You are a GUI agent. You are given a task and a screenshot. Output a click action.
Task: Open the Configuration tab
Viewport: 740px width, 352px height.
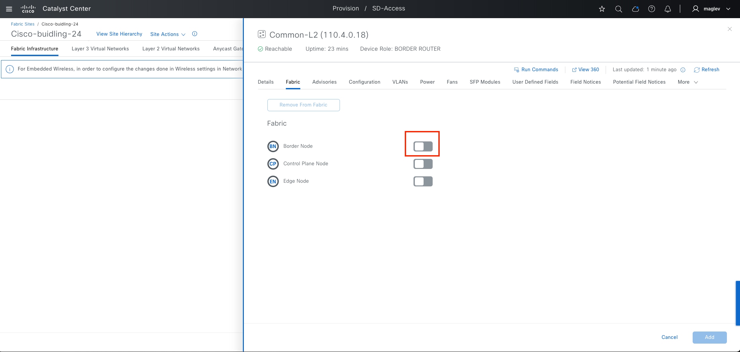click(364, 82)
